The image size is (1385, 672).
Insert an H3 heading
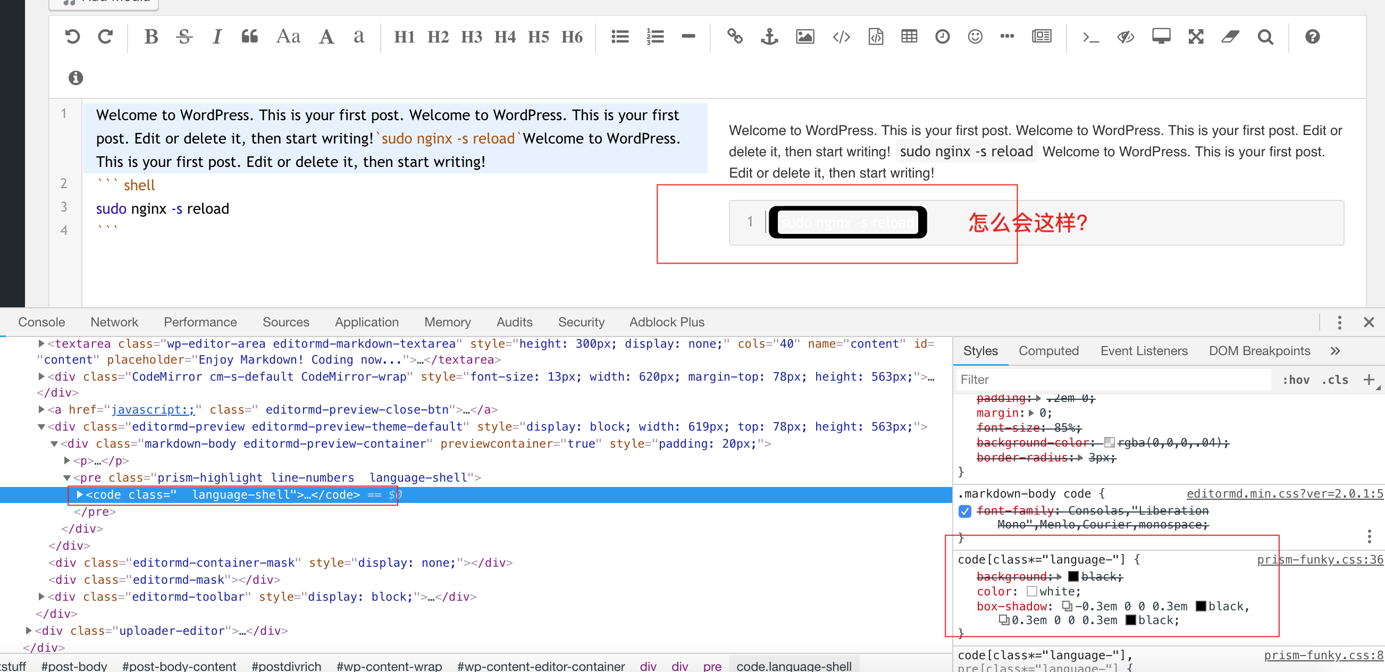(472, 37)
